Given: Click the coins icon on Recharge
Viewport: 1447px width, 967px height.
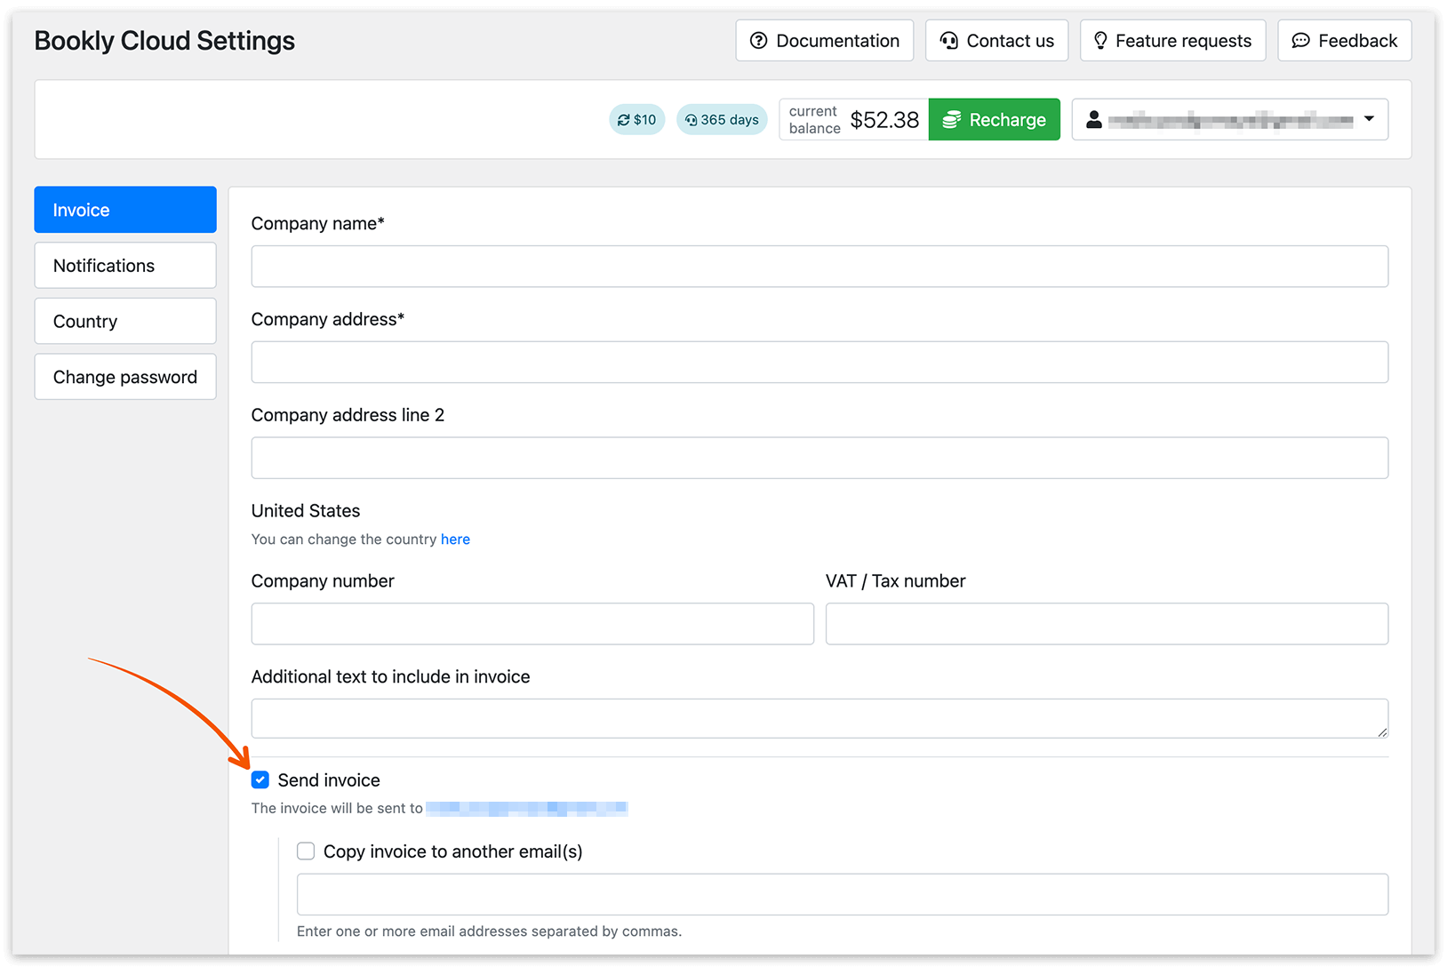Looking at the screenshot, I should coord(951,120).
